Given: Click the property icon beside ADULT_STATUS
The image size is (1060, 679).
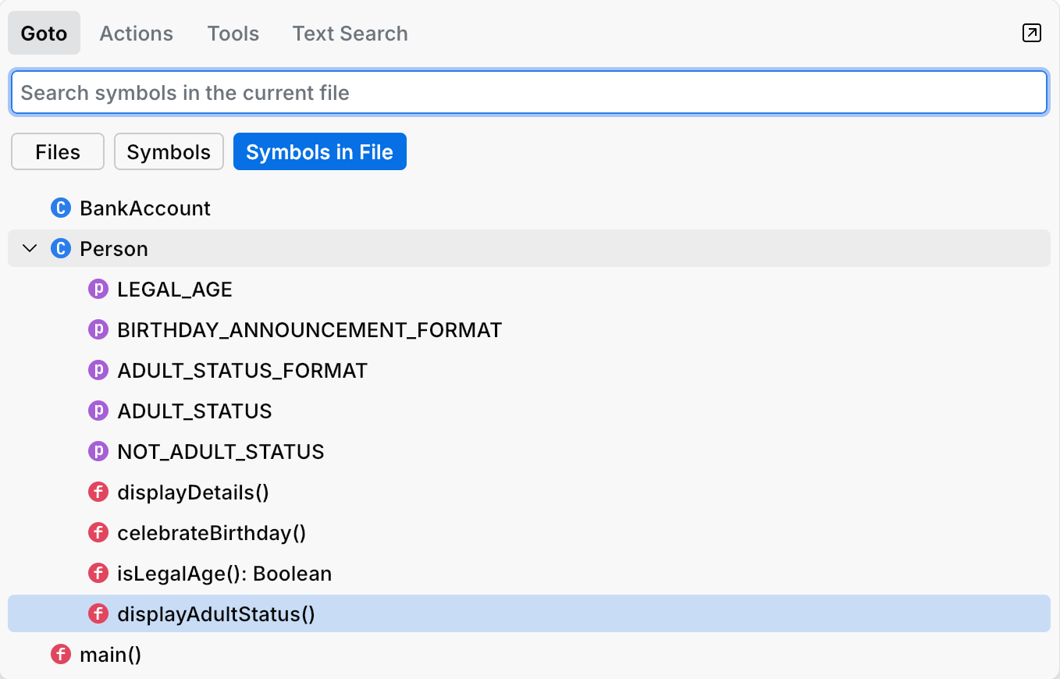Looking at the screenshot, I should click(x=98, y=411).
